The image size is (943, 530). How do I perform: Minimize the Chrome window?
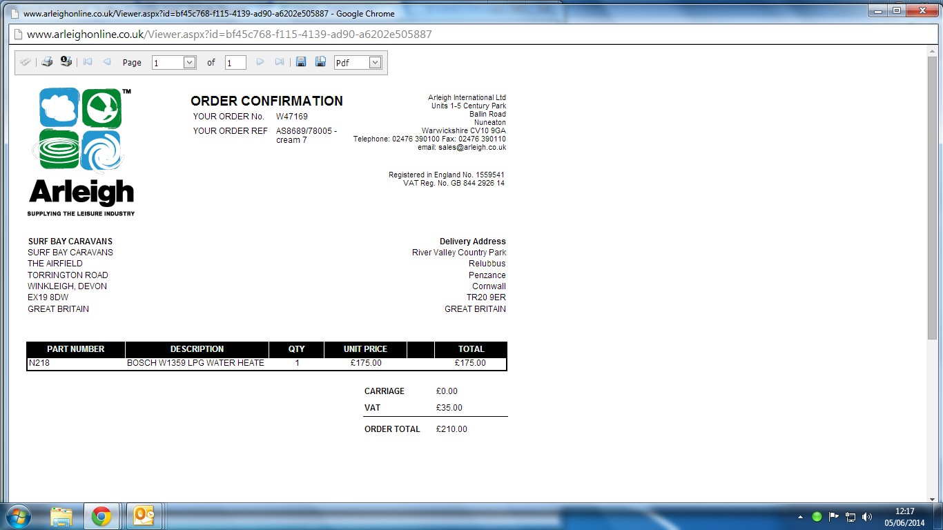(878, 10)
